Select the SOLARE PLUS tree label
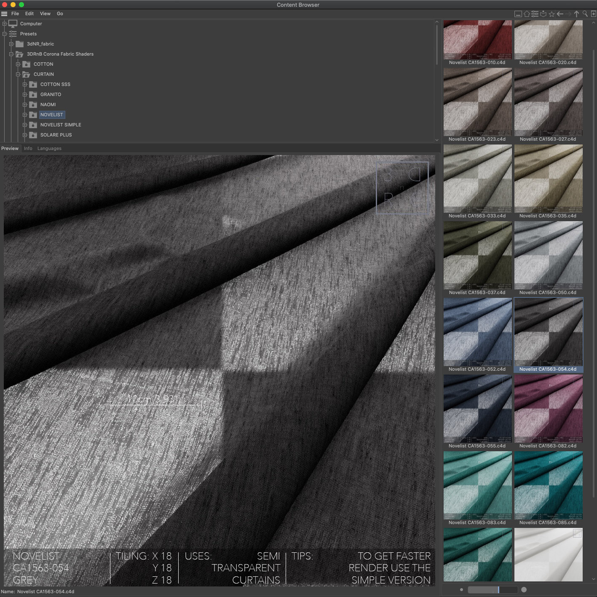This screenshot has width=597, height=597. (56, 135)
